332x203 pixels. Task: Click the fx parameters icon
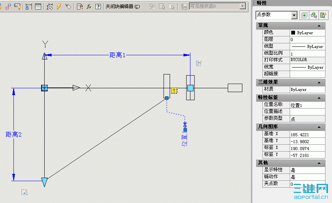pyautogui.click(x=89, y=7)
